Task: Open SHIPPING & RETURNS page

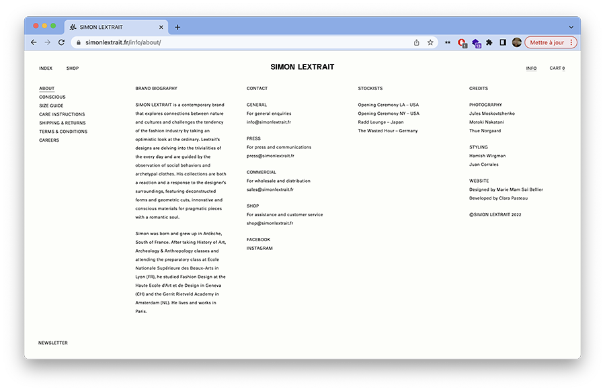Action: click(x=63, y=123)
